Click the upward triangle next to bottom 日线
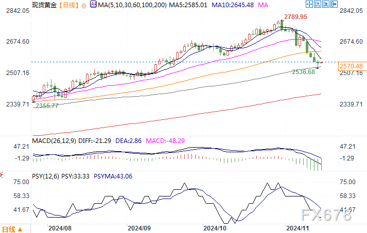This screenshot has width=367, height=233. (x=20, y=229)
